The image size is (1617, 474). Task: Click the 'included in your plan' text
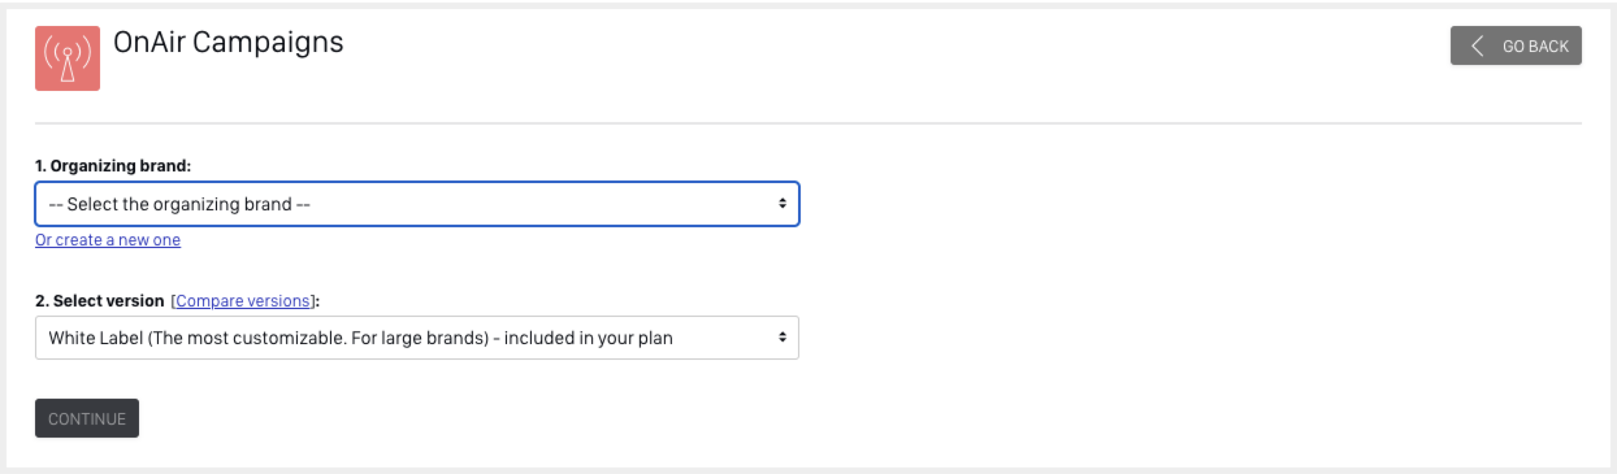pos(588,338)
